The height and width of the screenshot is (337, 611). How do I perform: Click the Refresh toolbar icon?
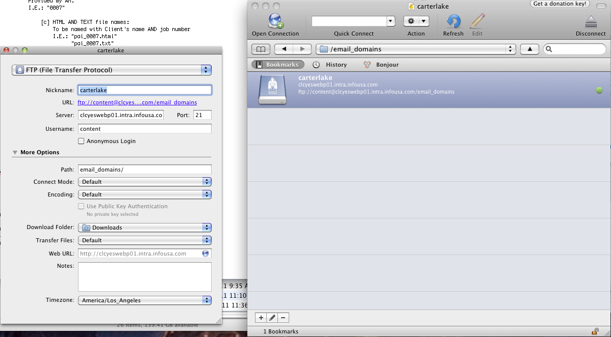(453, 21)
